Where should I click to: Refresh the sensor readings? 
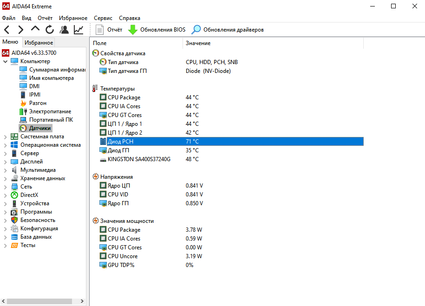coord(50,30)
